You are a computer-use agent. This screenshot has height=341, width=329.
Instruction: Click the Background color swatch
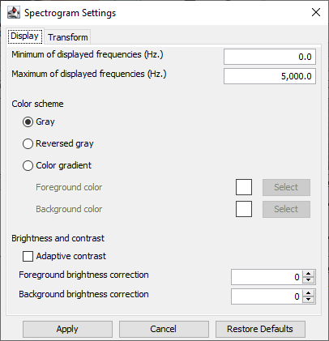click(244, 209)
